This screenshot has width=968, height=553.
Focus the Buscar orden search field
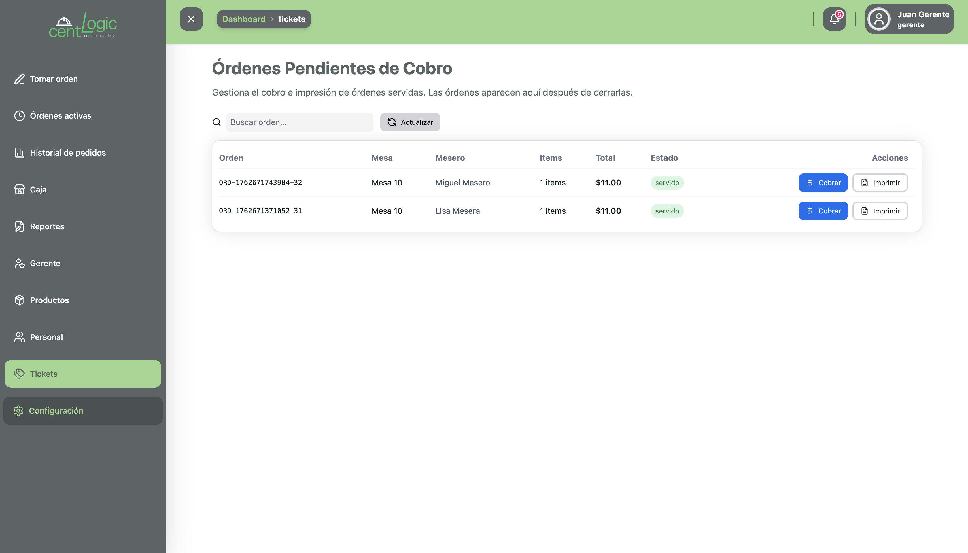pyautogui.click(x=299, y=122)
